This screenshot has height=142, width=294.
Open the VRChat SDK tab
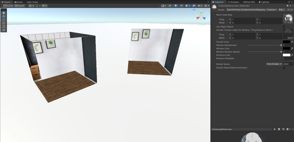(x=249, y=2)
